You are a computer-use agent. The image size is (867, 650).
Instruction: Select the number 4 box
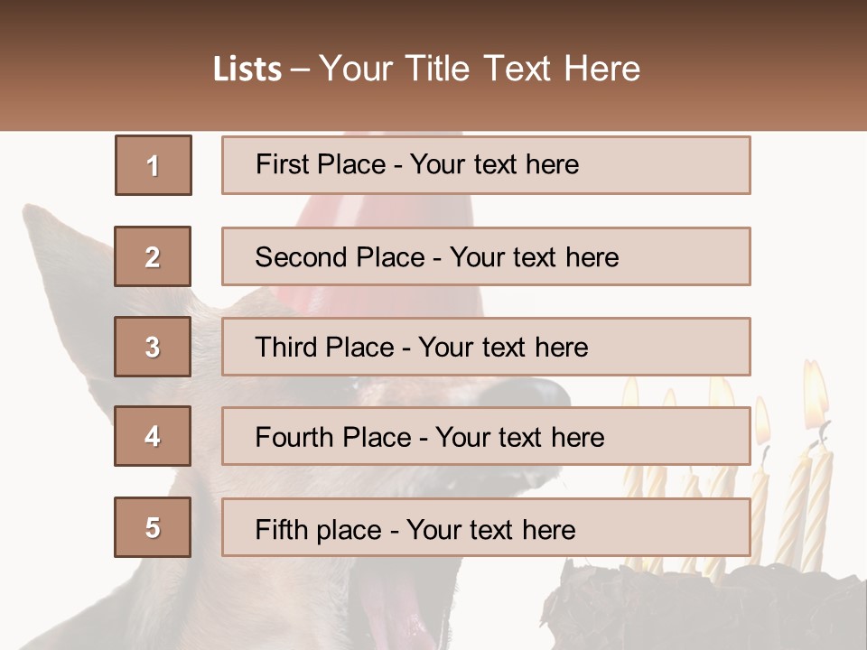tap(153, 436)
